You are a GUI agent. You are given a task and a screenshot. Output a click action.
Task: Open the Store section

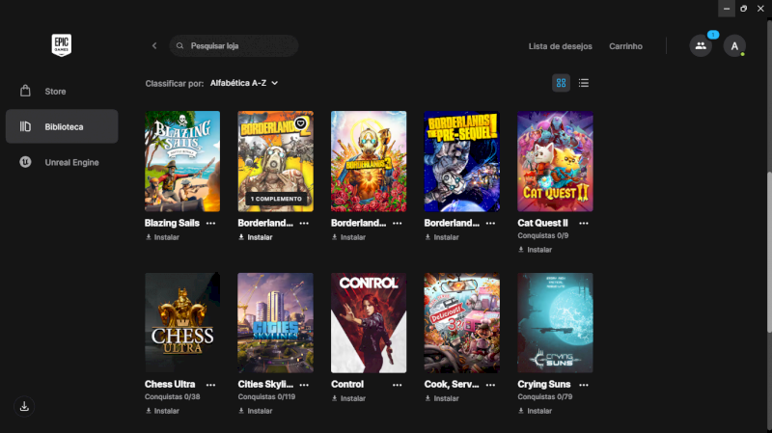point(62,91)
